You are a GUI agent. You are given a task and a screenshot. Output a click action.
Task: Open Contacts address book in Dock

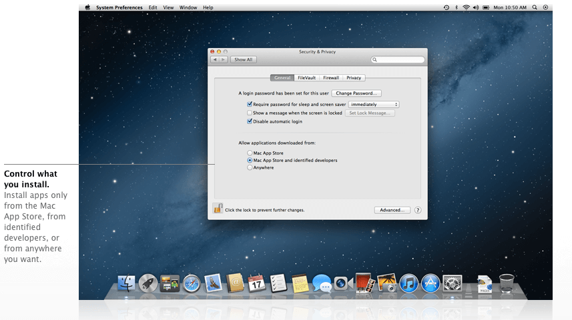coord(235,283)
